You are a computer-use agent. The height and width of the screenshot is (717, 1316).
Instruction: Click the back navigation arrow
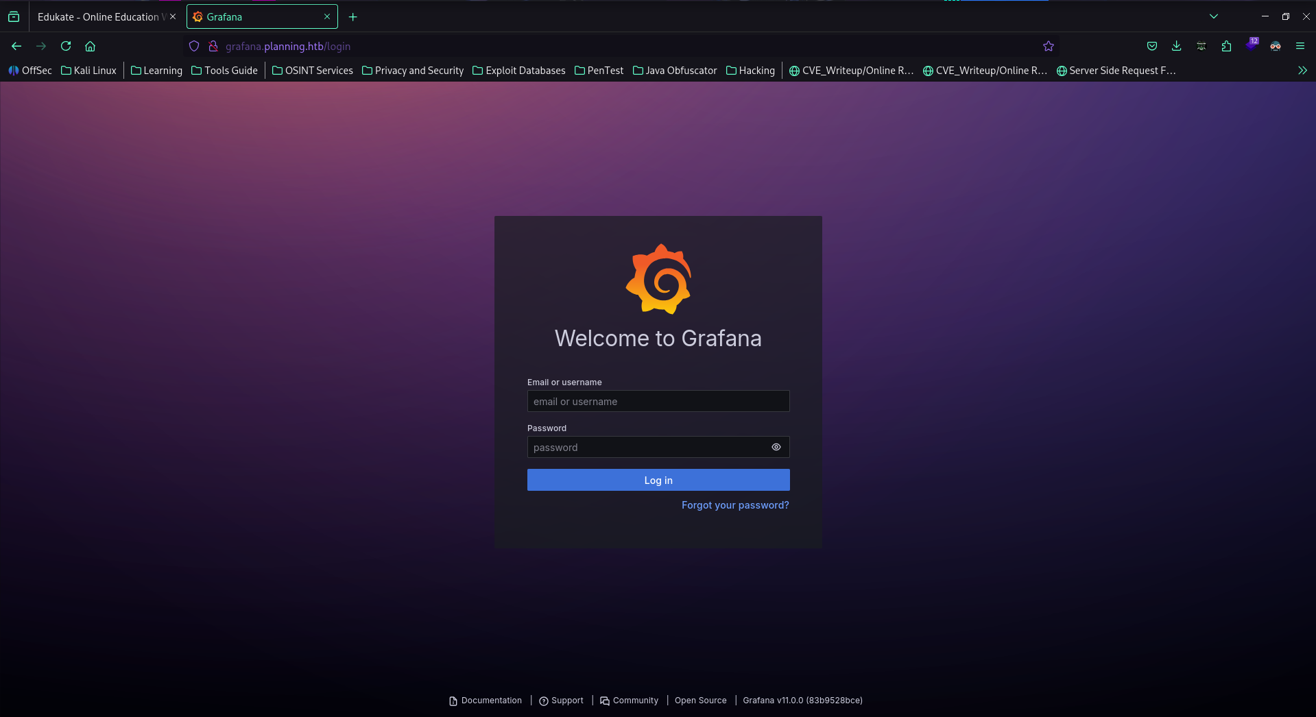(16, 46)
